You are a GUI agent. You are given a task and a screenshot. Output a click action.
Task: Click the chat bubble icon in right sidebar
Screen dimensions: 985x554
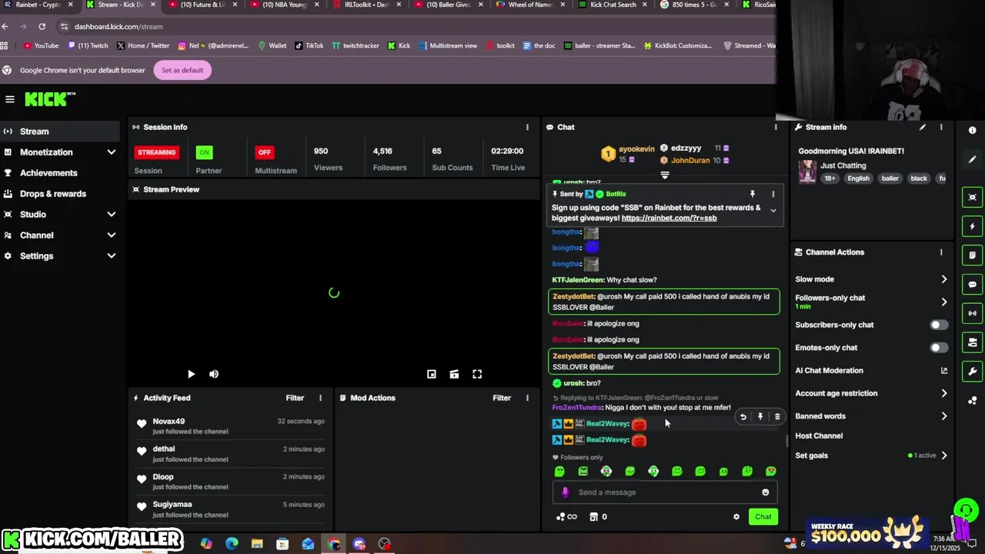point(973,285)
